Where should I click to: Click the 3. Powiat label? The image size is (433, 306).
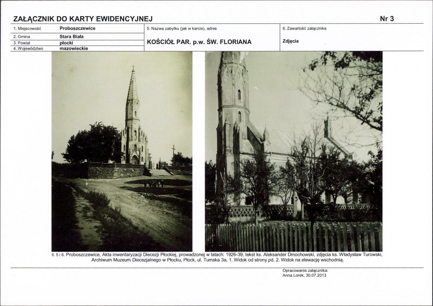pos(22,43)
